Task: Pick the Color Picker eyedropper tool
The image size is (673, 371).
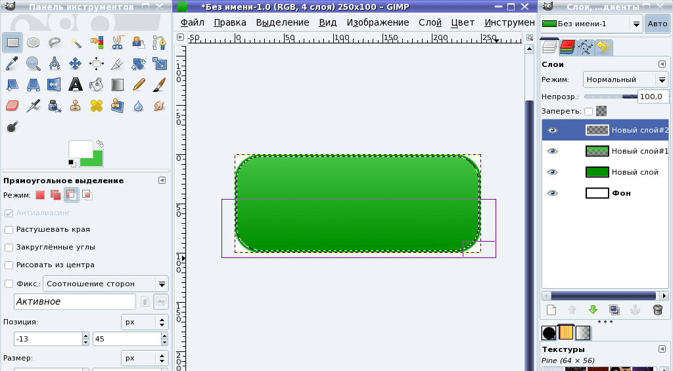Action: tap(12, 64)
